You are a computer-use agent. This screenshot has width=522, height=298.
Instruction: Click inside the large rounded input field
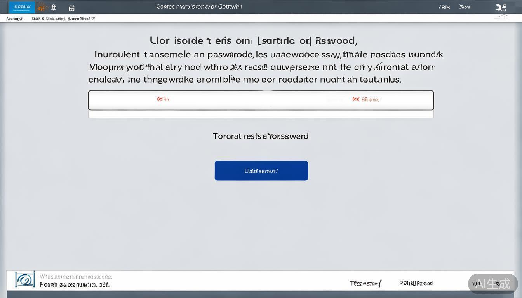(260, 100)
